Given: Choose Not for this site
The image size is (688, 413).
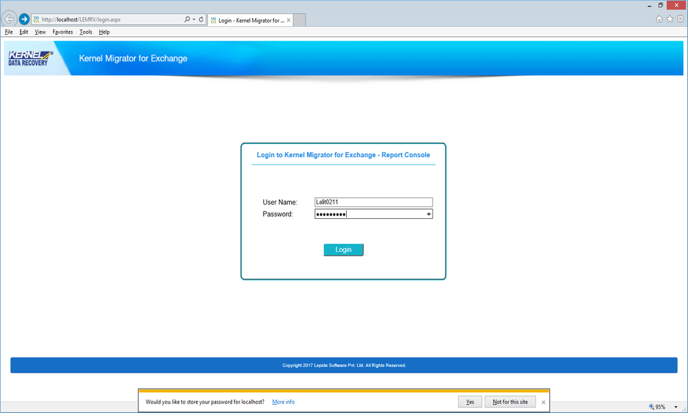Looking at the screenshot, I should click(x=510, y=402).
